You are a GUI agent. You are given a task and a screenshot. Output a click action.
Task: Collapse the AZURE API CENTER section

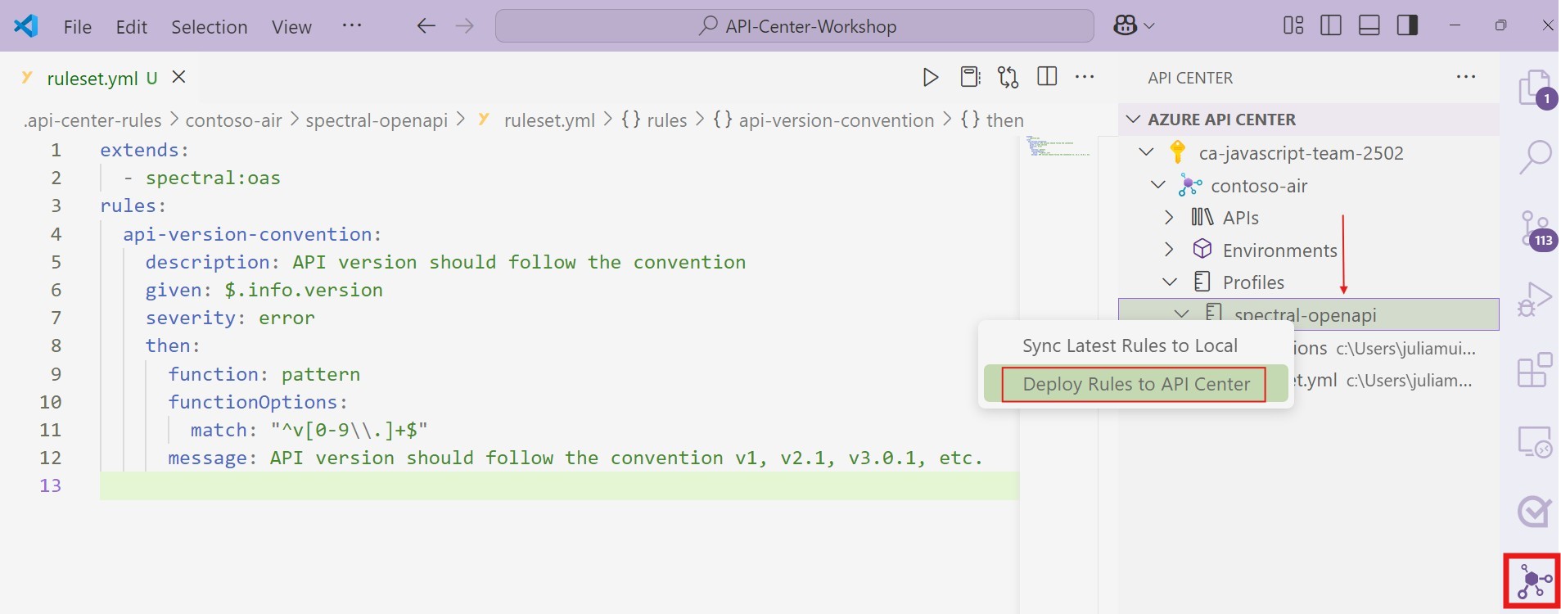click(x=1134, y=120)
